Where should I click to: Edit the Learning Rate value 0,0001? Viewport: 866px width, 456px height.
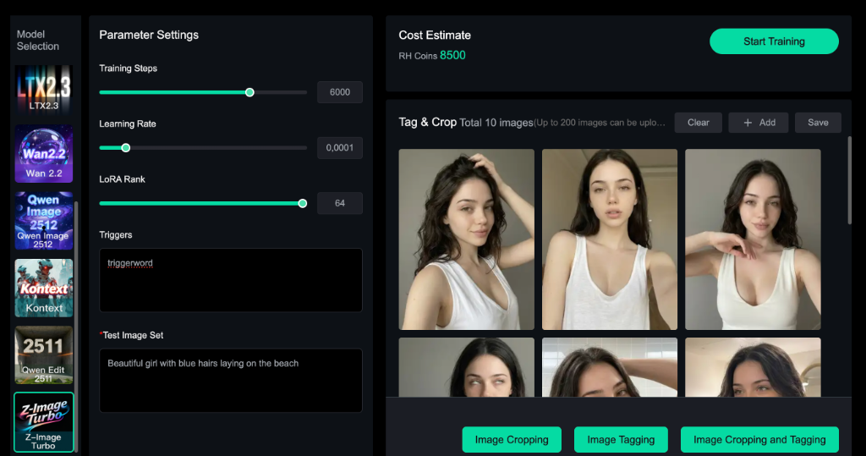(x=340, y=147)
